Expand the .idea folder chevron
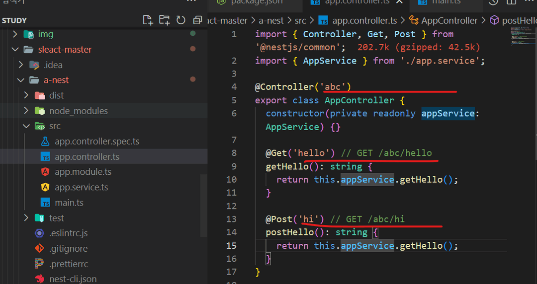Screen dimensions: 537x284 (20, 65)
